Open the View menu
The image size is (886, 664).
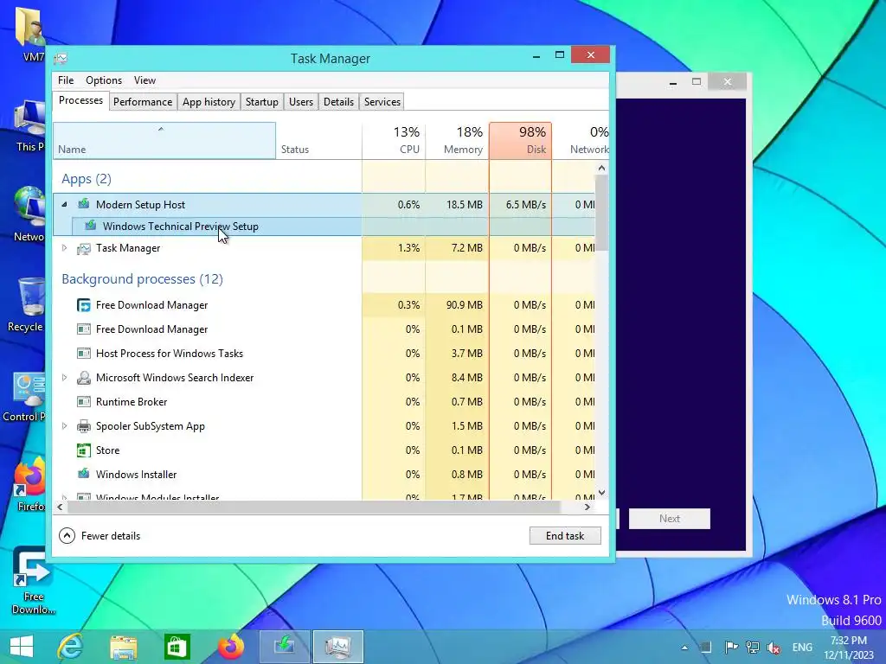(144, 80)
